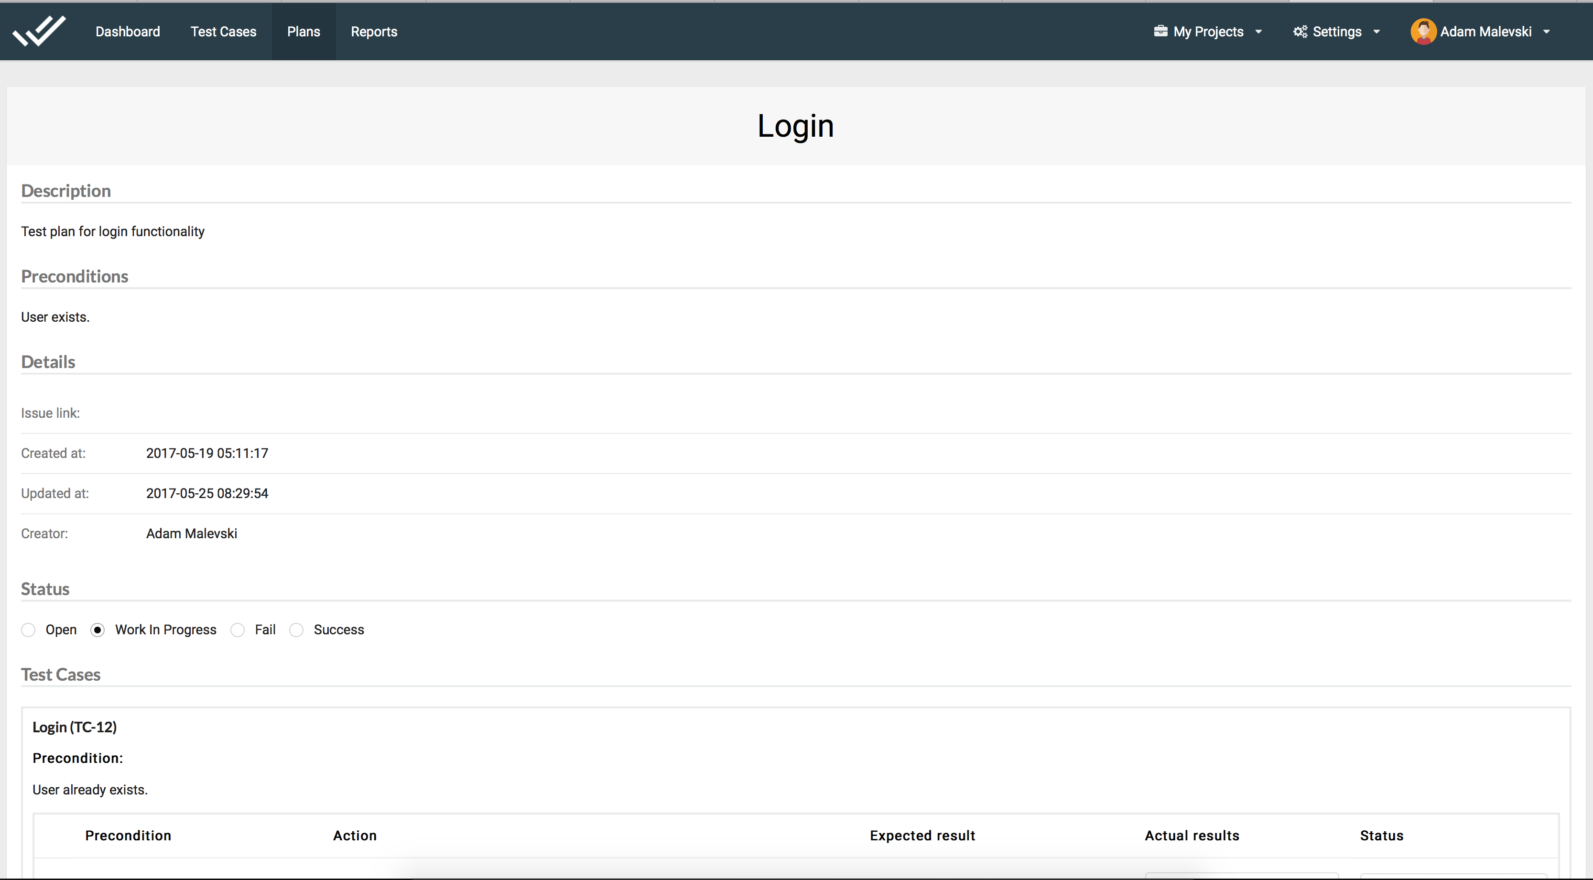Click the Login plan title heading
This screenshot has height=880, width=1593.
coord(796,126)
